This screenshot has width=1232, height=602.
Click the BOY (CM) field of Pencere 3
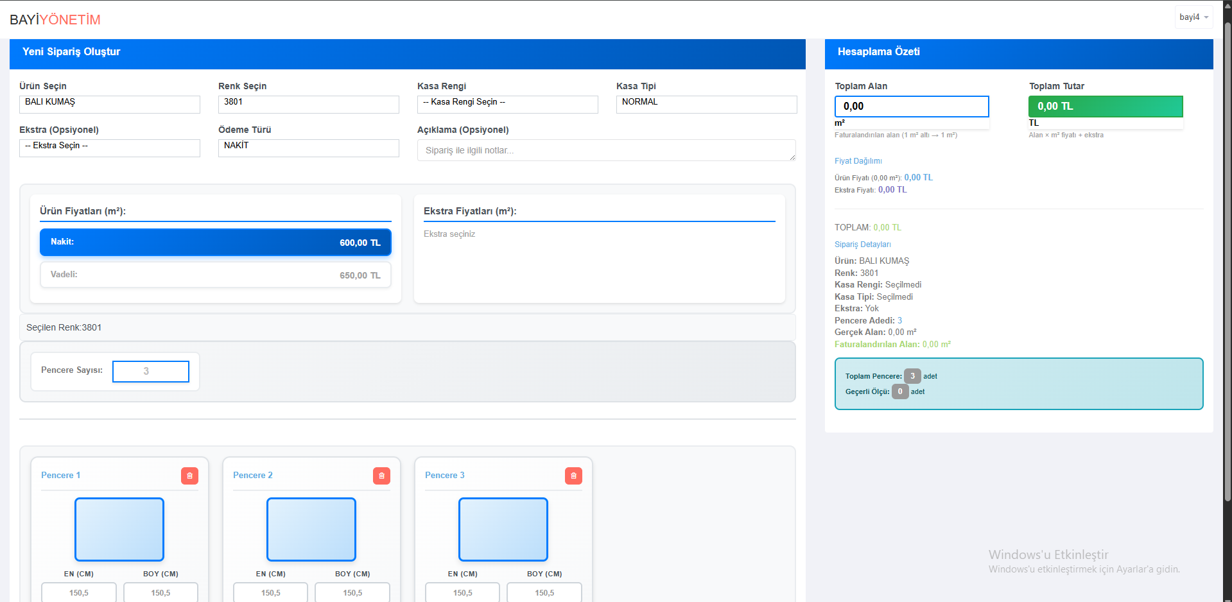pyautogui.click(x=544, y=592)
